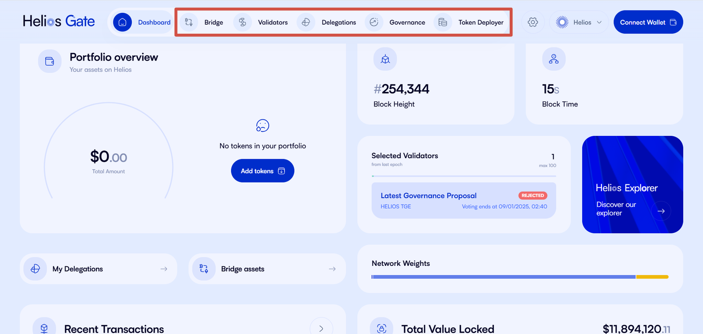Open settings via the gear icon

pyautogui.click(x=533, y=22)
